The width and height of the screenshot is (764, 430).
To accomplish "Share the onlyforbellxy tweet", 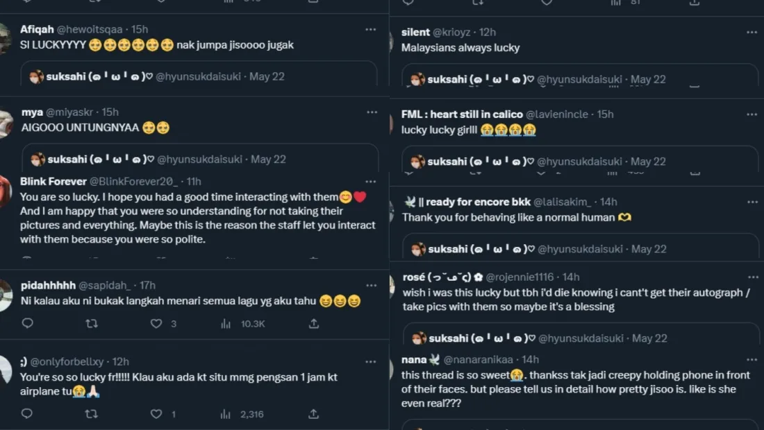I will (314, 414).
